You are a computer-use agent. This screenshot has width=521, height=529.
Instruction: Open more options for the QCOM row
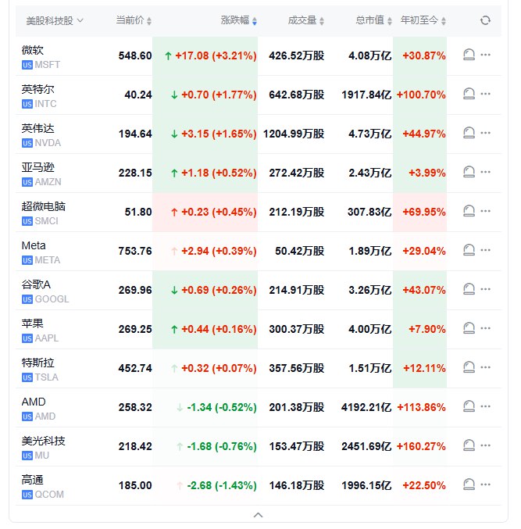[x=485, y=484]
